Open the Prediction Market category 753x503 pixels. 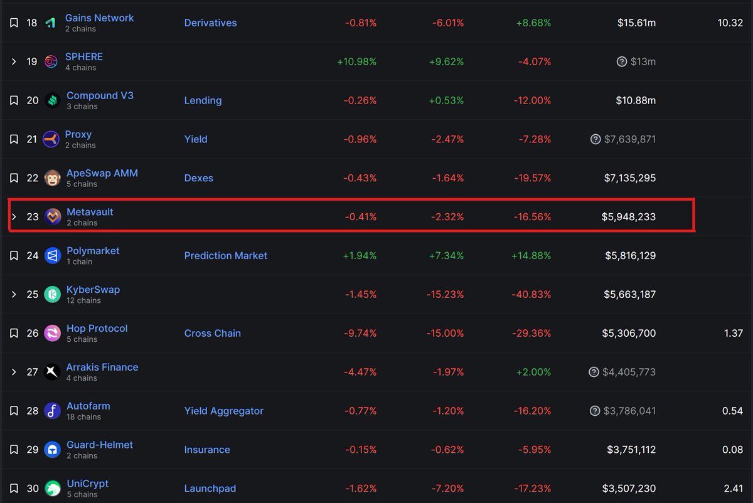226,256
